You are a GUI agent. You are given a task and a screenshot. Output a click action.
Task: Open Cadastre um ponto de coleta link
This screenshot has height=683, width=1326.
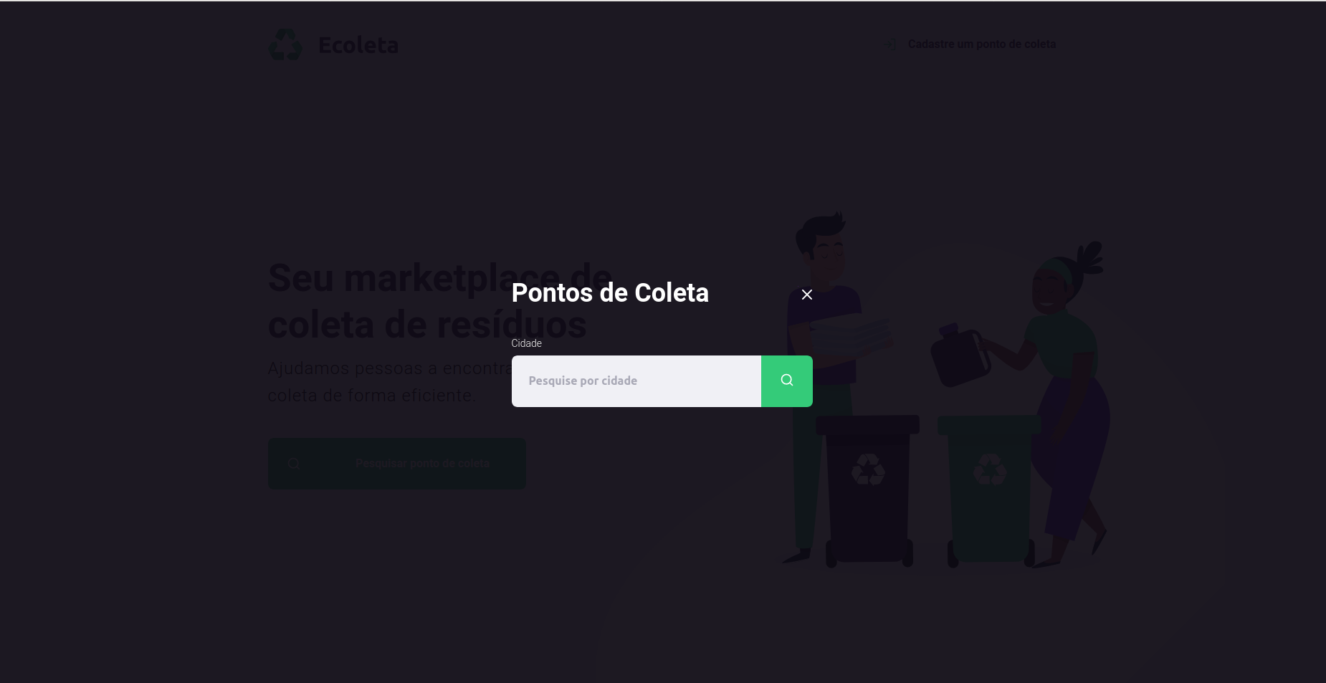click(981, 44)
